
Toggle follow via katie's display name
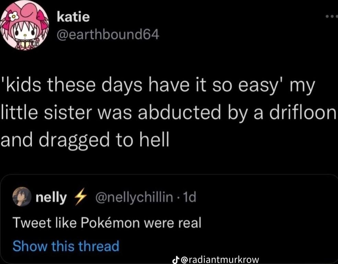coord(74,16)
